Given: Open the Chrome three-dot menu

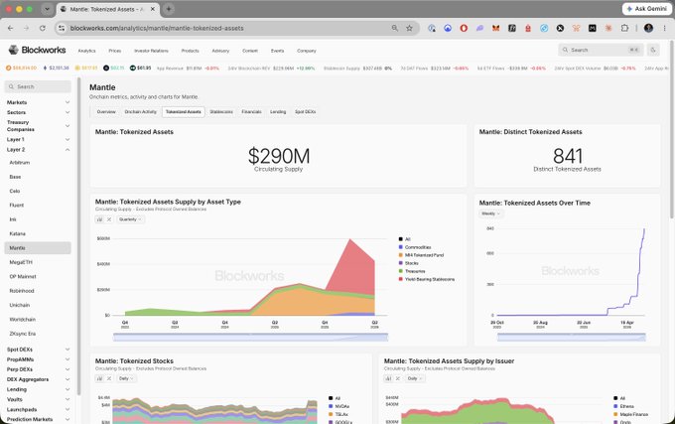Looking at the screenshot, I should coord(664,28).
